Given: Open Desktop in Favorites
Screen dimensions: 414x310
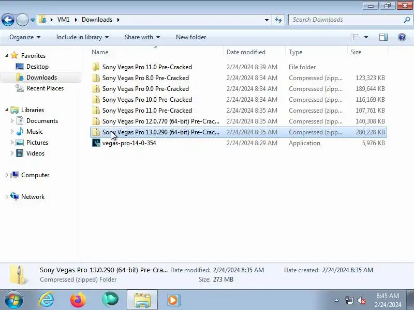Looking at the screenshot, I should (x=37, y=67).
